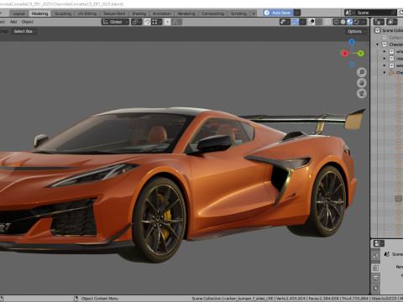Select solid viewport shading
Image resolution: width=403 pixels, height=302 pixels.
[343, 22]
